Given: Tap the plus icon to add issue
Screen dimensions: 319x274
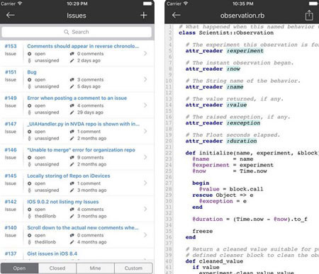Looking at the screenshot, I should [143, 16].
